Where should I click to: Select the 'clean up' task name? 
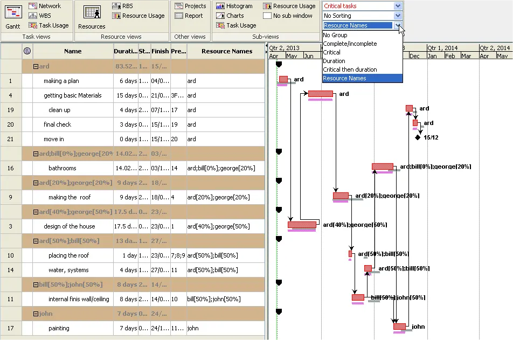[x=59, y=110]
